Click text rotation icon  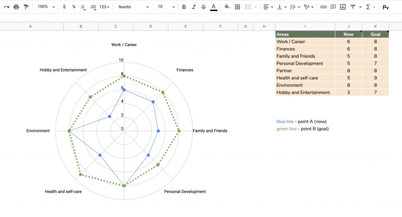point(307,7)
